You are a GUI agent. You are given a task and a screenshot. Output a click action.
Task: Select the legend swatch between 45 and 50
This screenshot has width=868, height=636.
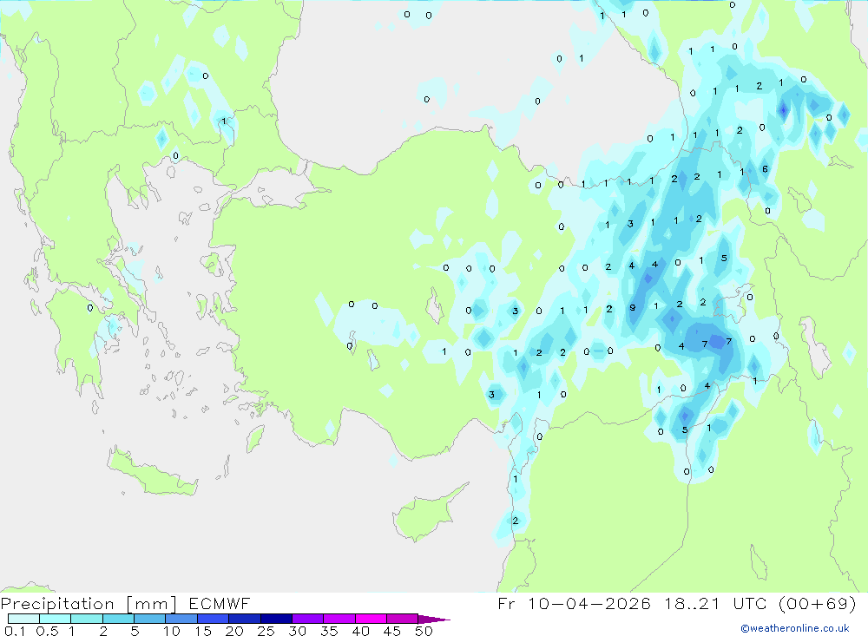(403, 619)
